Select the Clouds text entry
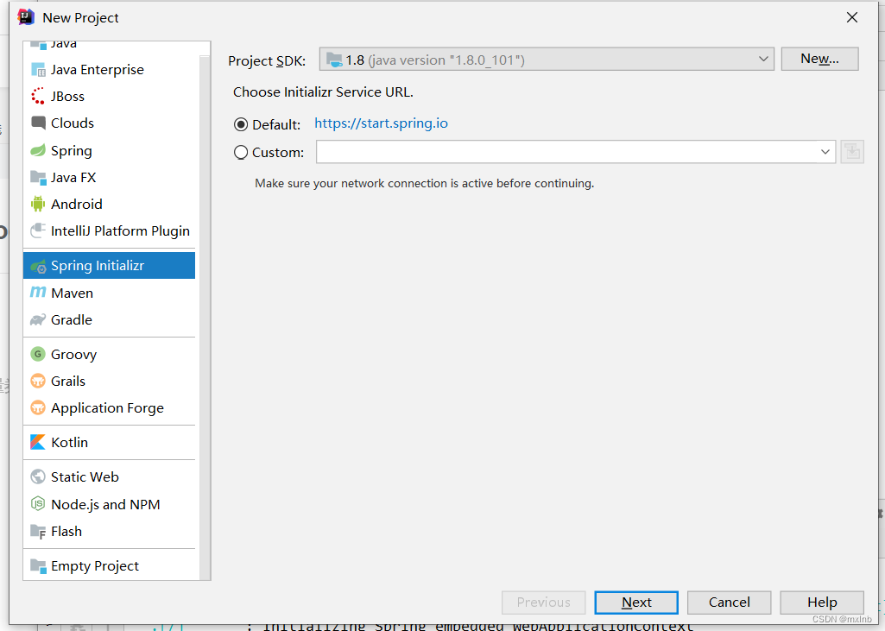This screenshot has height=631, width=885. pos(73,123)
